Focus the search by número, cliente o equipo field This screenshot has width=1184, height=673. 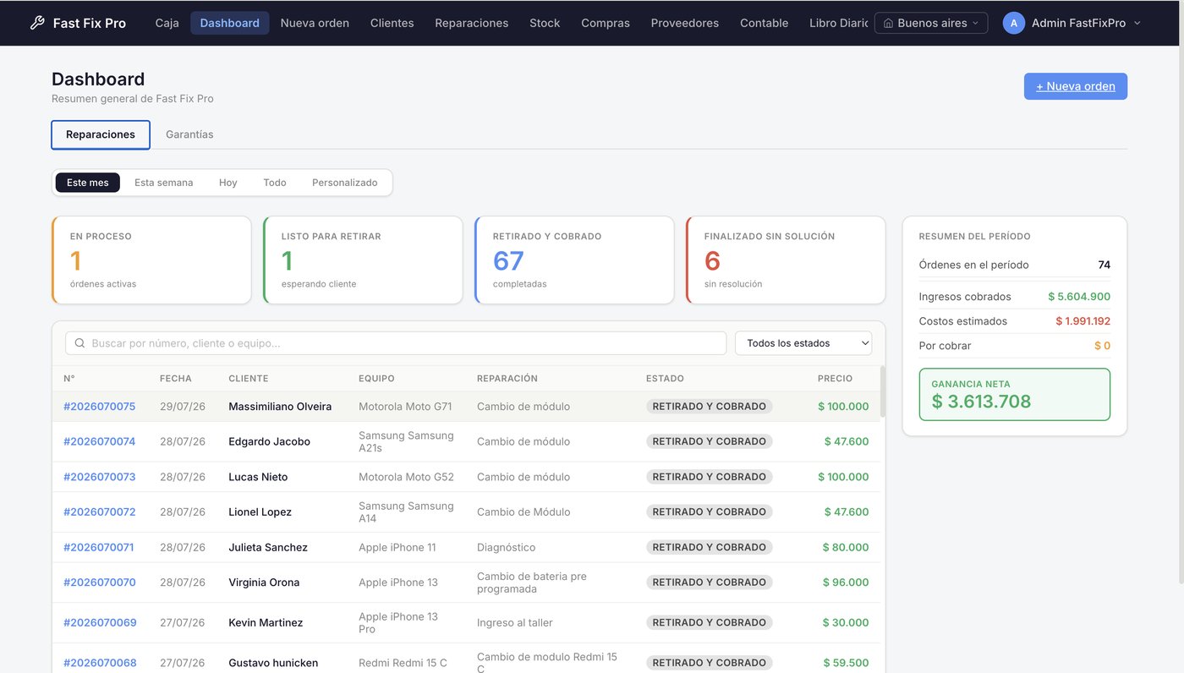coord(396,343)
